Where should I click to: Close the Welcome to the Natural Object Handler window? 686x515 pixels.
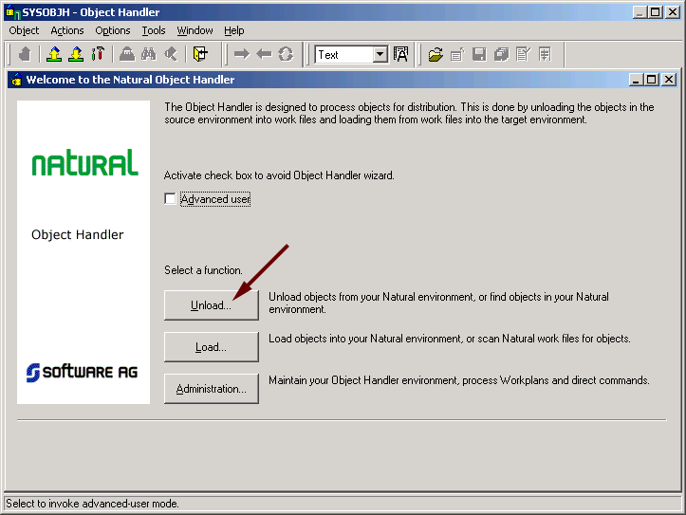(x=669, y=80)
